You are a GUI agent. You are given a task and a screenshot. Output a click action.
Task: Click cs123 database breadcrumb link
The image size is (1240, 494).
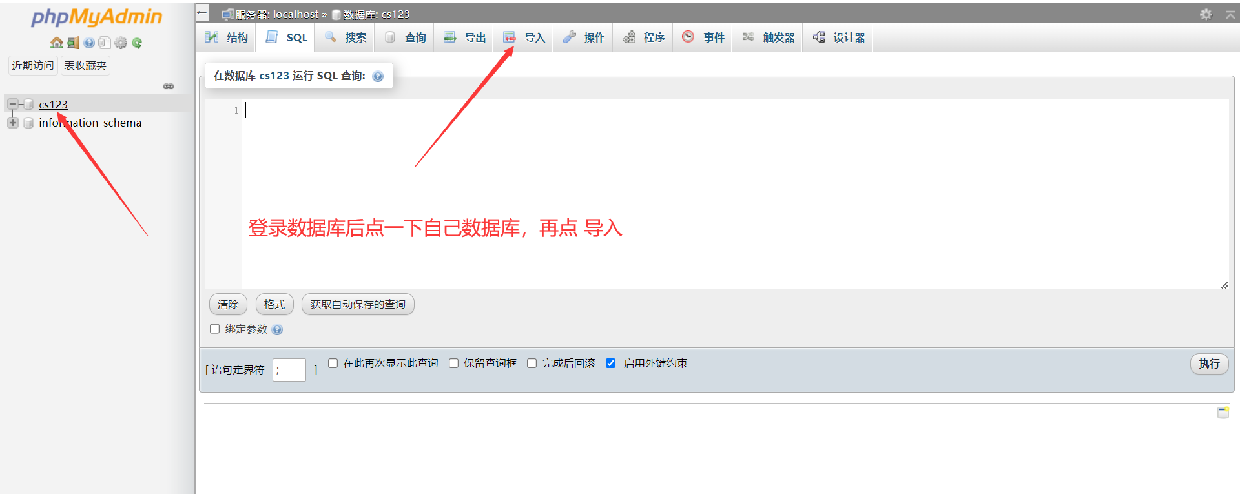pos(377,14)
